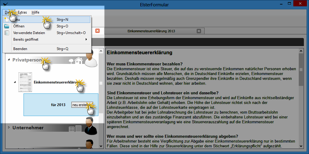
Task: Click the list icon beside Verwendete Dateien
Action: [7, 33]
